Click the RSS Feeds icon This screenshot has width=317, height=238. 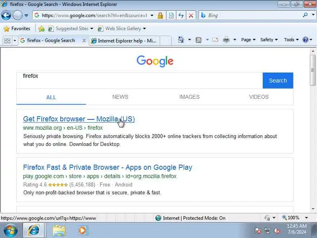199,40
